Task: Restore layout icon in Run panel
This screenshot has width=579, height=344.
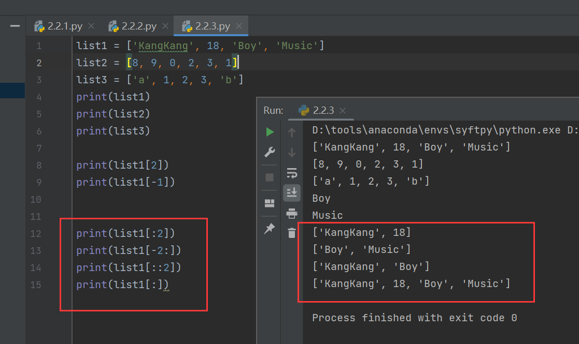Action: coord(270,203)
